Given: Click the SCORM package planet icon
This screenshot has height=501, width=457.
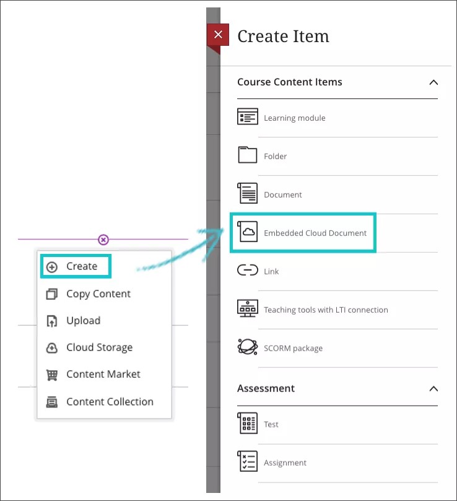Looking at the screenshot, I should [x=248, y=347].
